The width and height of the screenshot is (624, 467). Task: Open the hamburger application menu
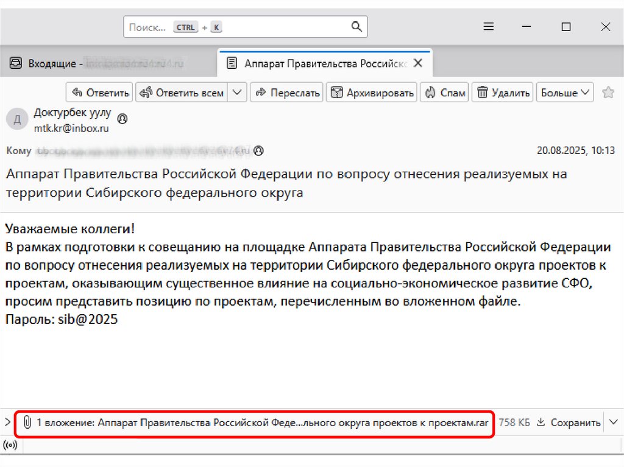tap(488, 27)
